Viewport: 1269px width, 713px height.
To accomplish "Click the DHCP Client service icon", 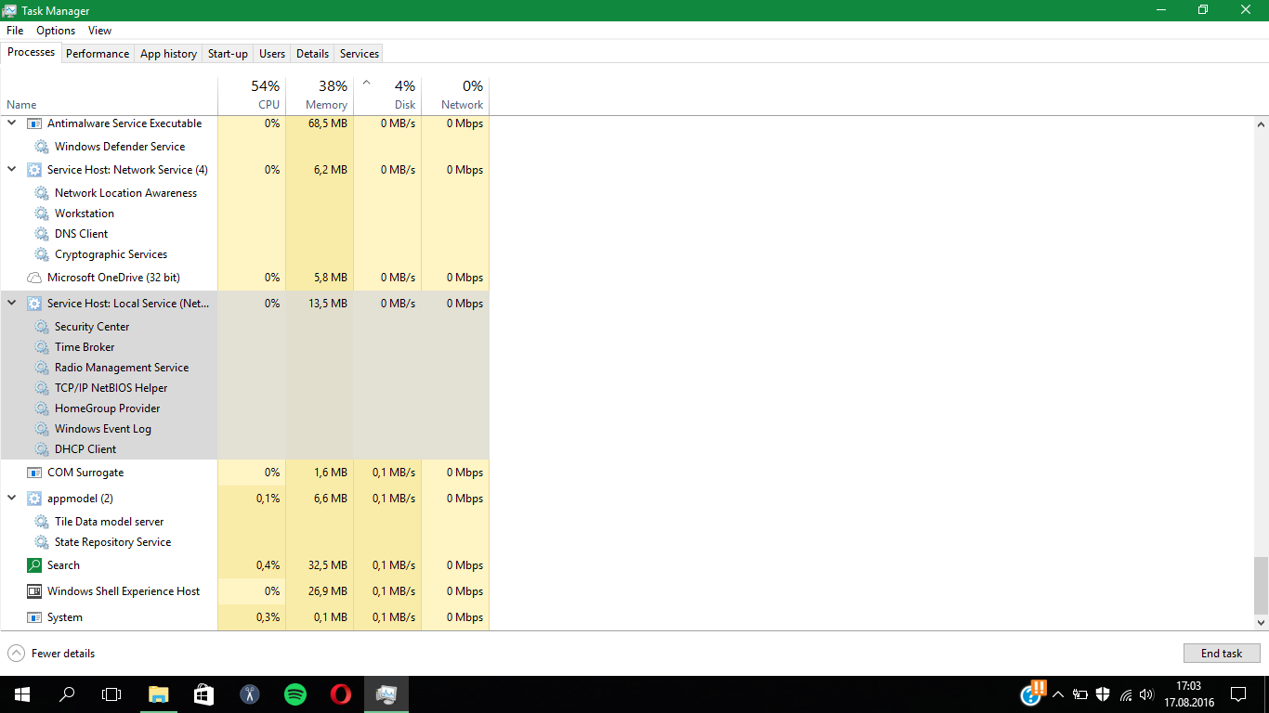I will point(42,449).
